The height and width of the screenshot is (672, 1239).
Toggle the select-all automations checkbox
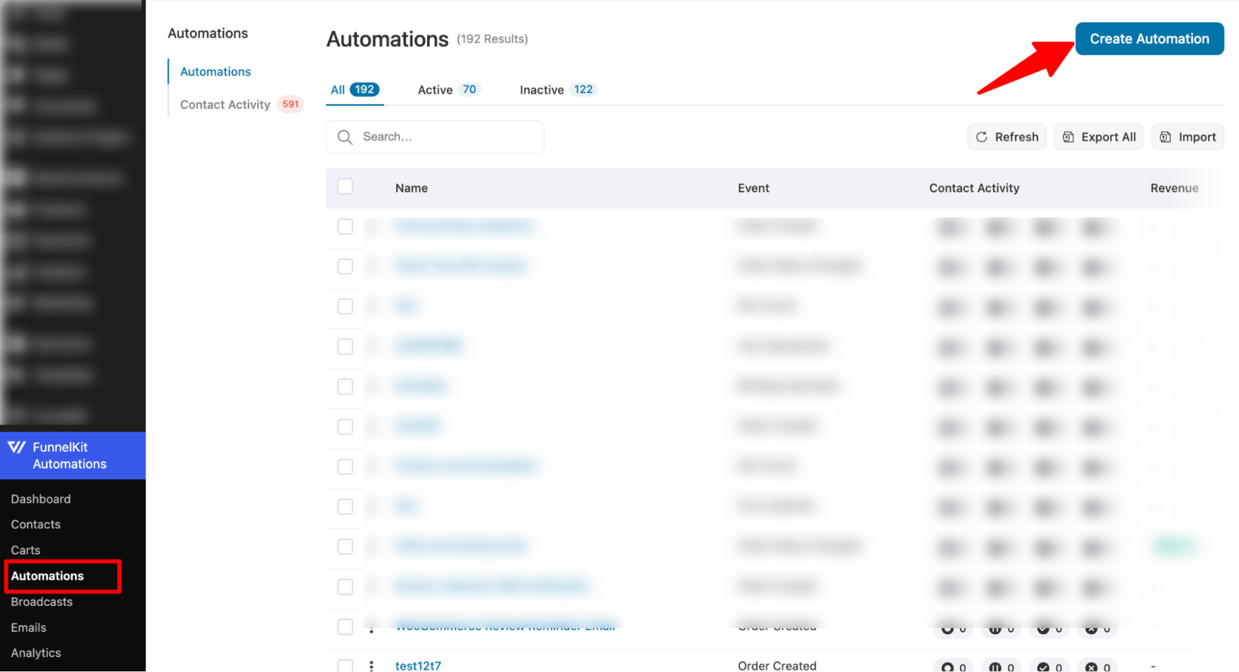(345, 187)
